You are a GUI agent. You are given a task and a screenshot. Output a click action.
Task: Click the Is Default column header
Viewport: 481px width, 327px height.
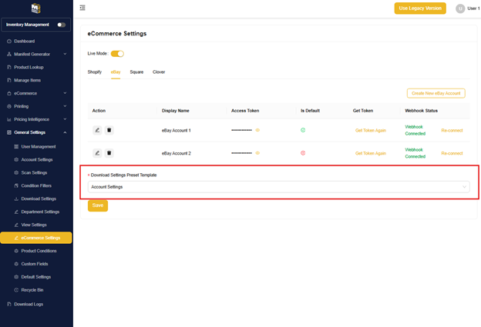tap(310, 111)
